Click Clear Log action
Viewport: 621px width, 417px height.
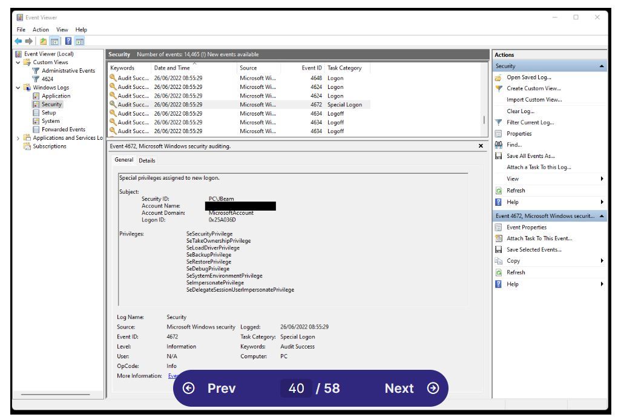click(521, 111)
